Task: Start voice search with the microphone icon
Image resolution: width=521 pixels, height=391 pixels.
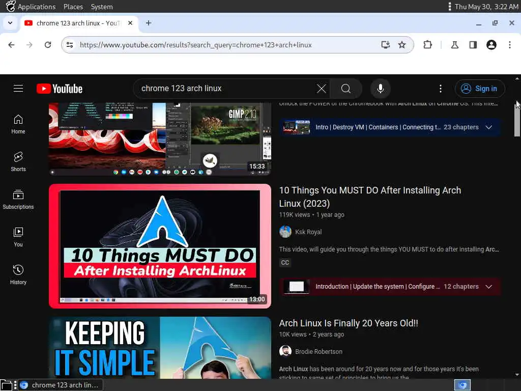Action: click(381, 89)
